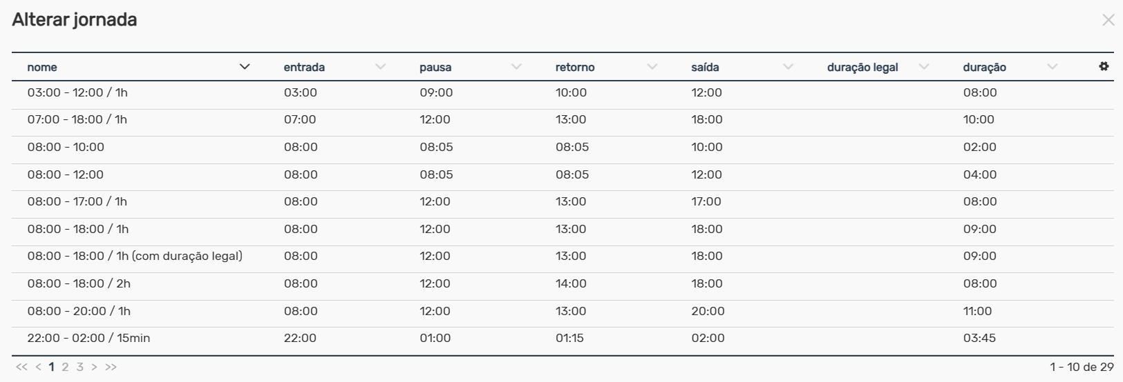Viewport: 1123px width, 382px height.
Task: Select 08:00 - 18:00 / 1h (com duração legal)
Action: tap(563, 257)
